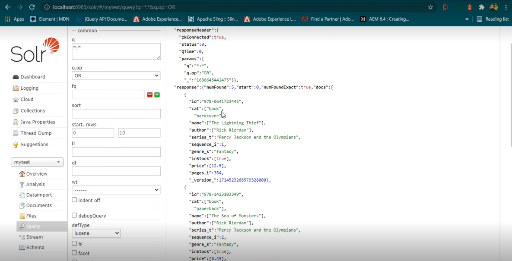
Task: Change the defType from lucene
Action: coord(96,233)
